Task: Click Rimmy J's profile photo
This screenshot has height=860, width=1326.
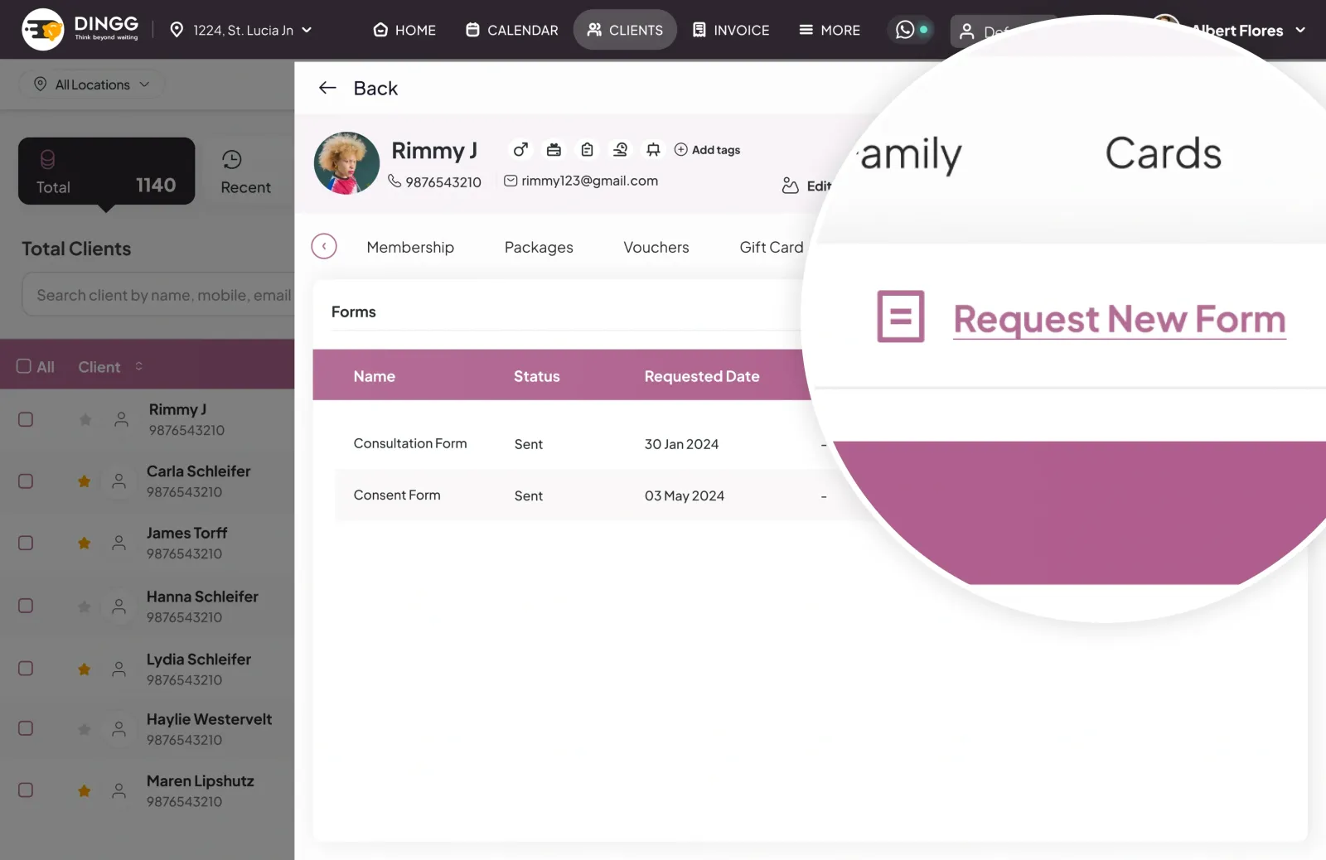Action: (x=346, y=163)
